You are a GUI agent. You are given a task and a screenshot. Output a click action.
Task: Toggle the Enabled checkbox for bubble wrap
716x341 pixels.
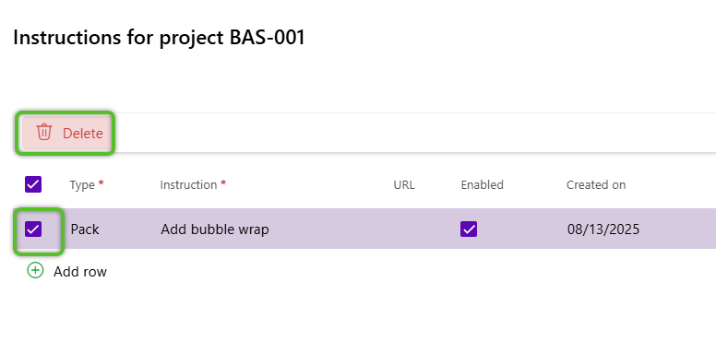tap(469, 229)
